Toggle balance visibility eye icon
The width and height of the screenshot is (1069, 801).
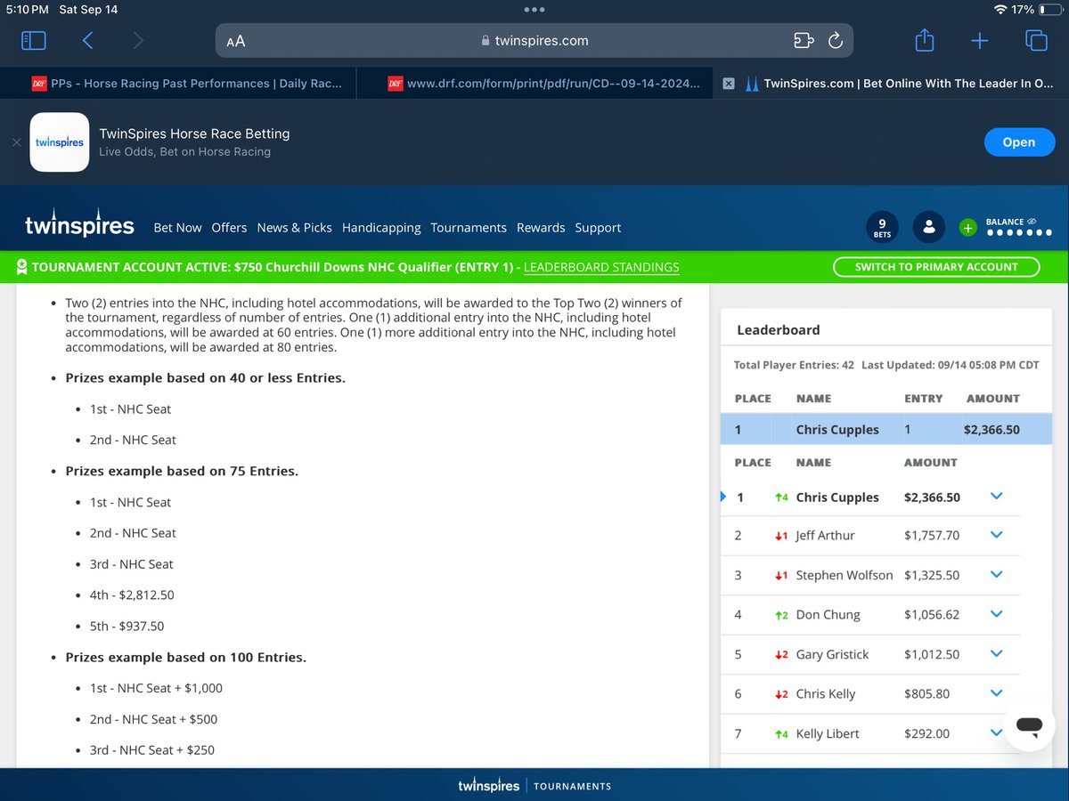[x=1032, y=222]
